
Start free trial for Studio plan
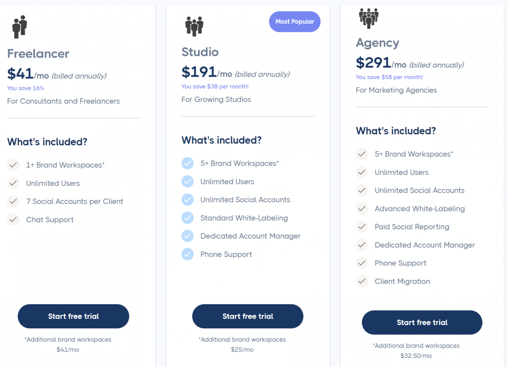248,316
